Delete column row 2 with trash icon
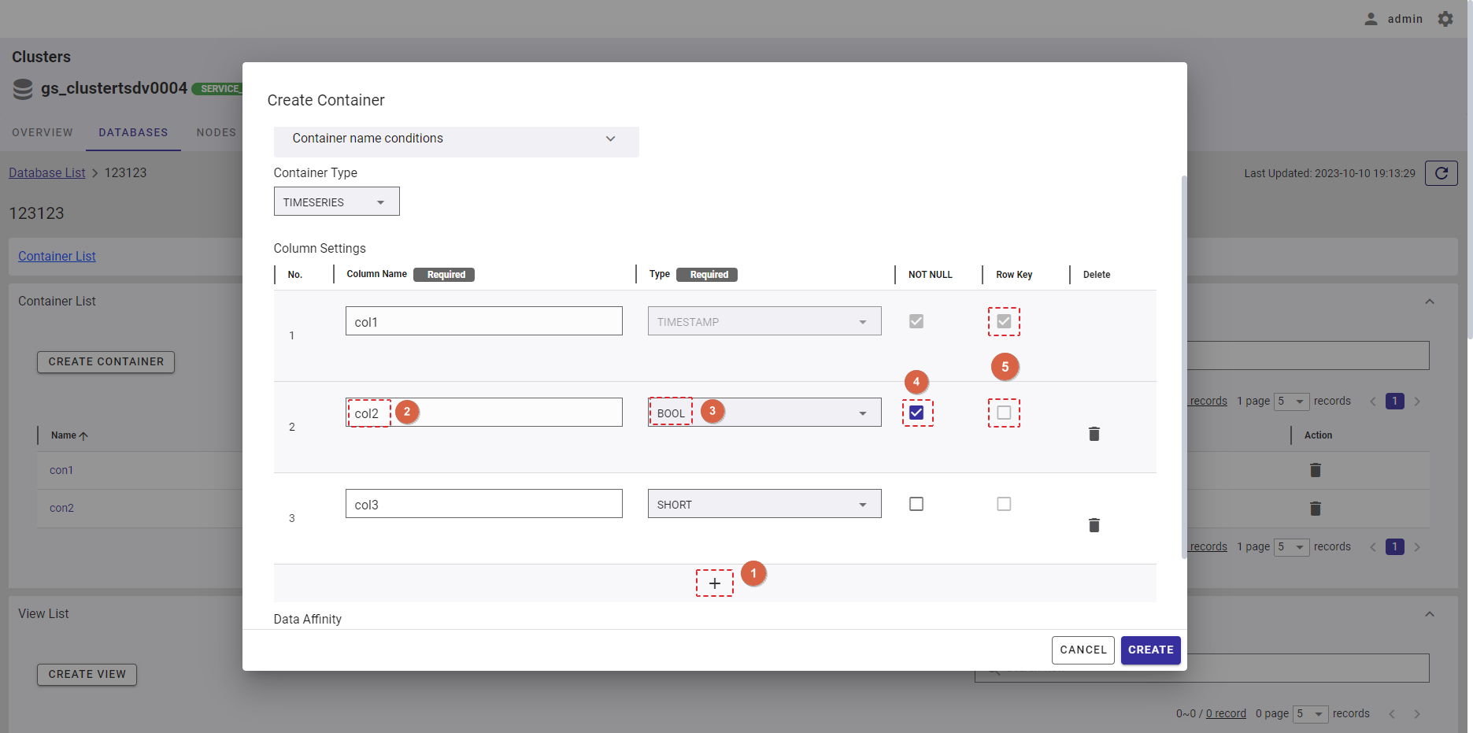 click(1094, 434)
